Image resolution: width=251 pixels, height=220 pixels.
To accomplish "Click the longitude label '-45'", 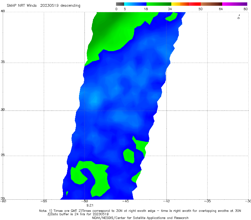I will point(125,201).
